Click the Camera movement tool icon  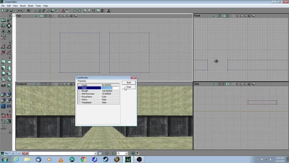click(x=3, y=20)
